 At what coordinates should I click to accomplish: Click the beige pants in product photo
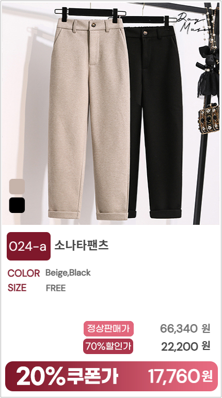[x=88, y=119]
